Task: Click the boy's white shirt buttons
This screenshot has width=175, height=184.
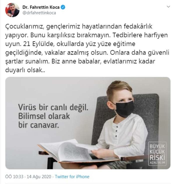Action: point(116,131)
